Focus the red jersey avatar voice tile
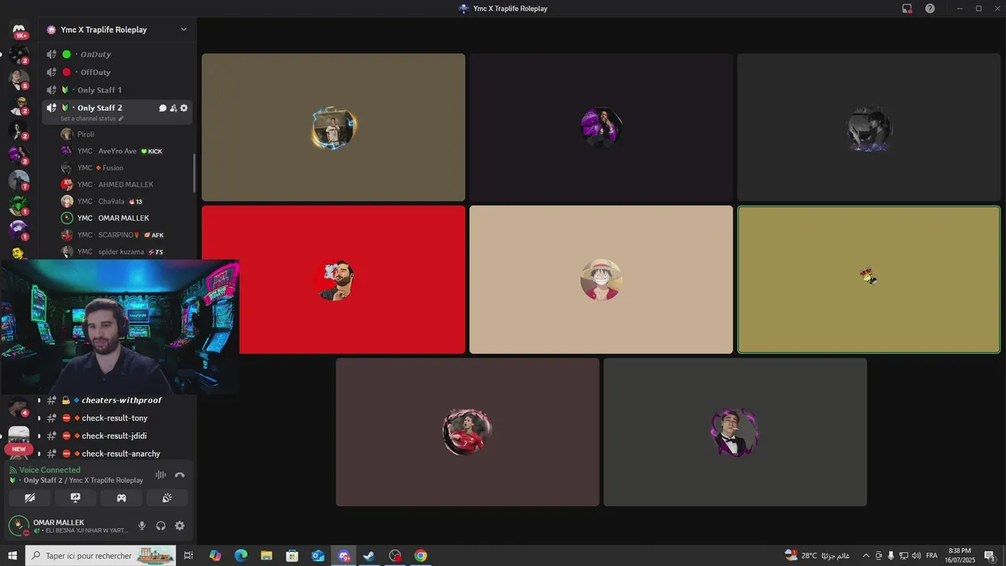 468,432
